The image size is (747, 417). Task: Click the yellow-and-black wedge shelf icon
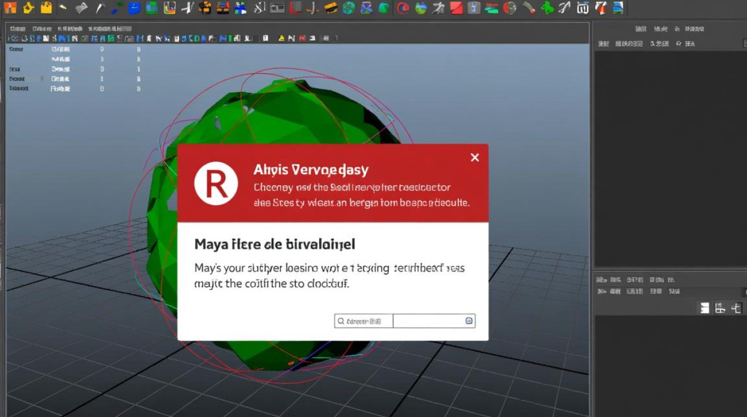point(331,8)
